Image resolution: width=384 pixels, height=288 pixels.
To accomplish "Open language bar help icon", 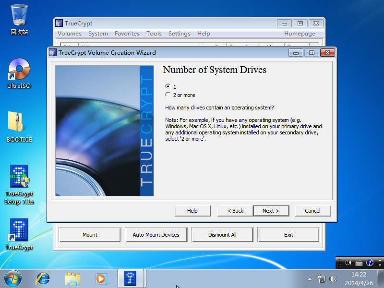I will click(x=370, y=263).
